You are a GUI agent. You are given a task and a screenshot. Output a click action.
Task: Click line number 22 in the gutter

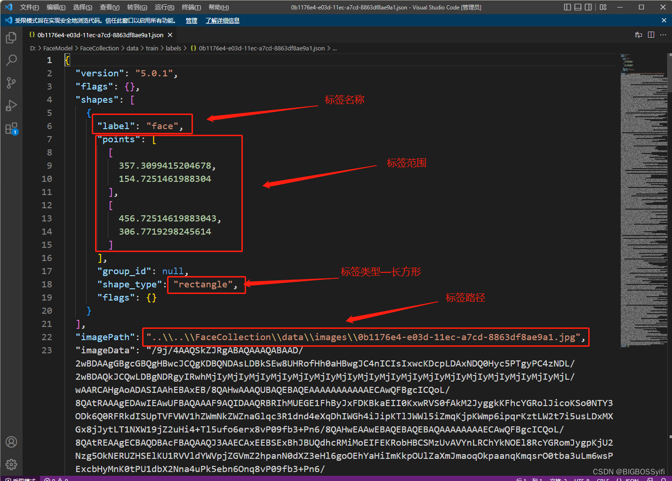(47, 337)
